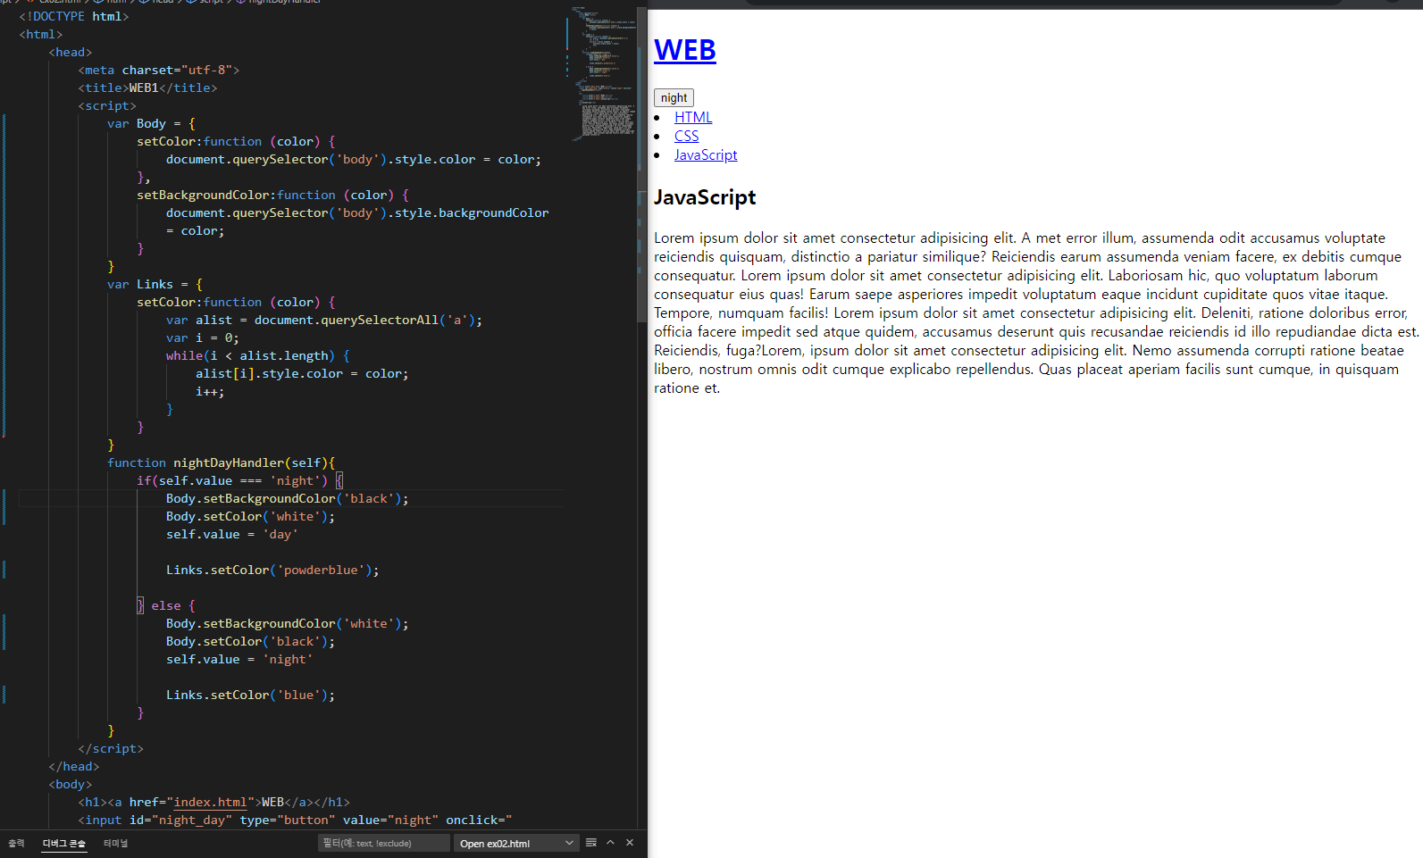Click the editor vertical scrollbar thumb
This screenshot has height=858, width=1423.
point(641,165)
